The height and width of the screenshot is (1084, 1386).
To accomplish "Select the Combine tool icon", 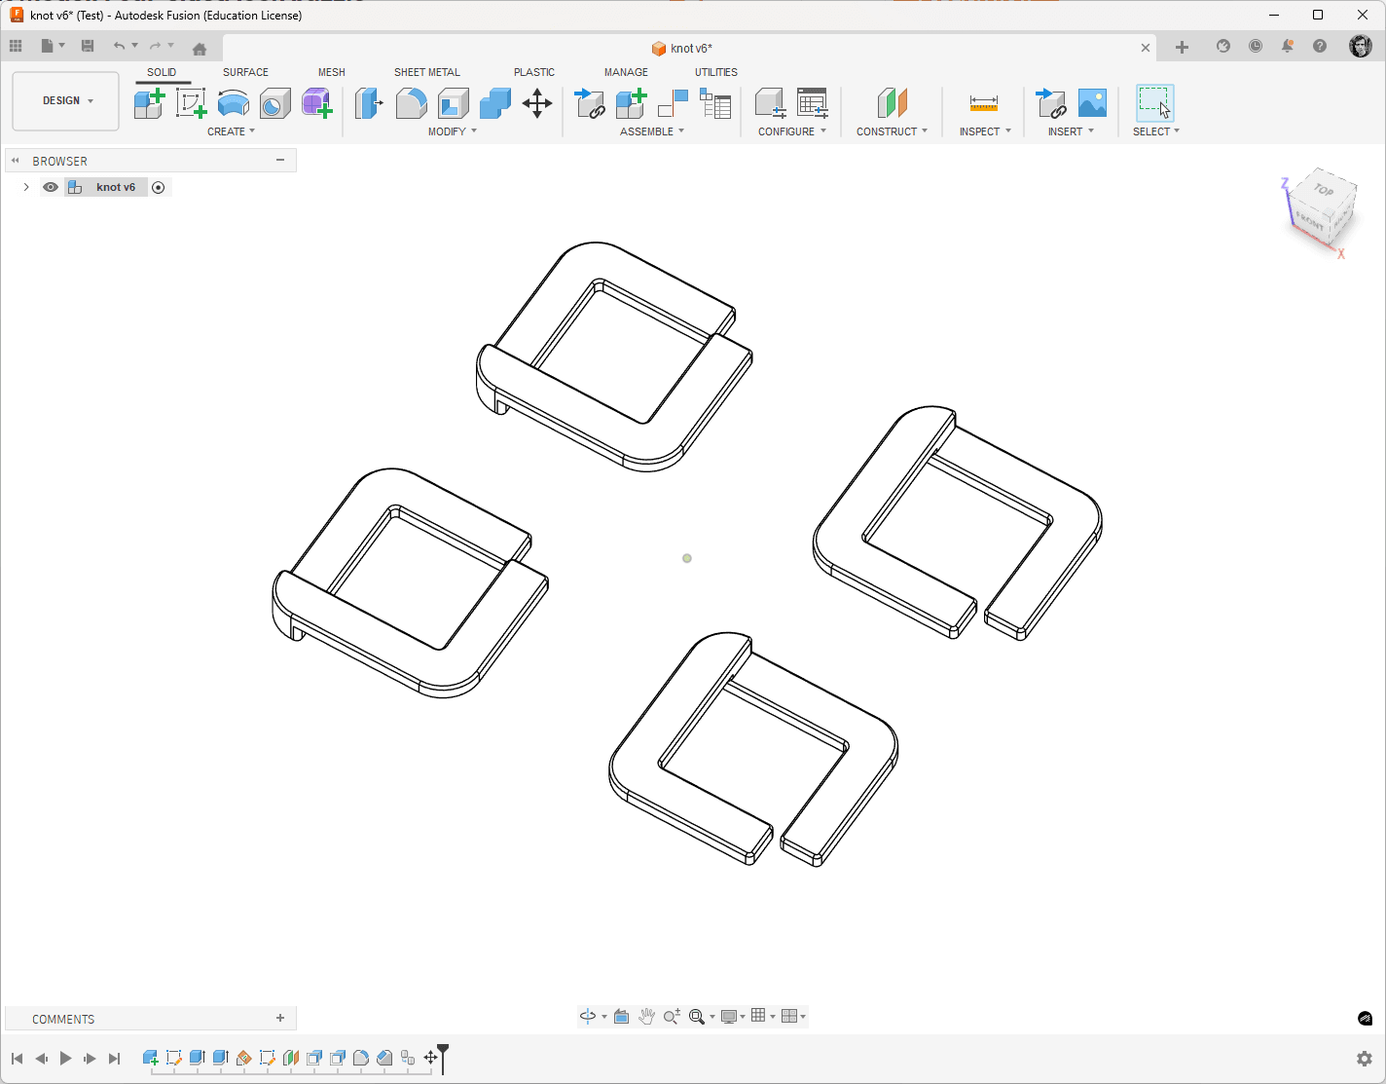I will [495, 103].
